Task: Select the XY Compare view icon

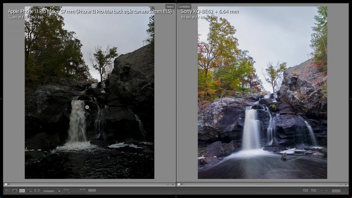Action: point(22,191)
